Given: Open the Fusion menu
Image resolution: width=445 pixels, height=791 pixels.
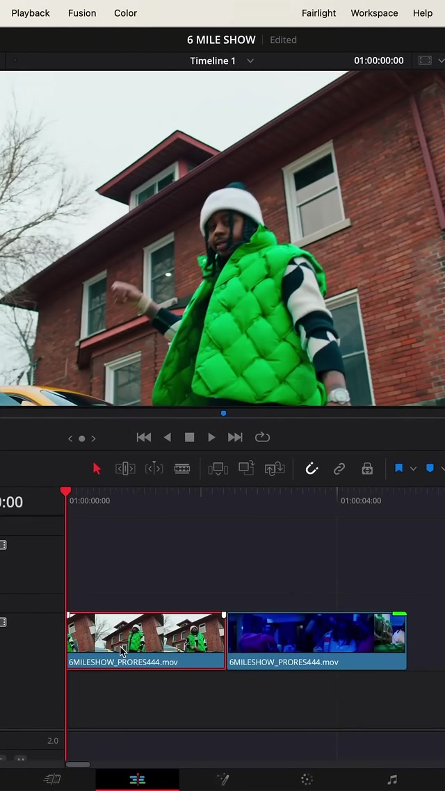Looking at the screenshot, I should (x=82, y=13).
